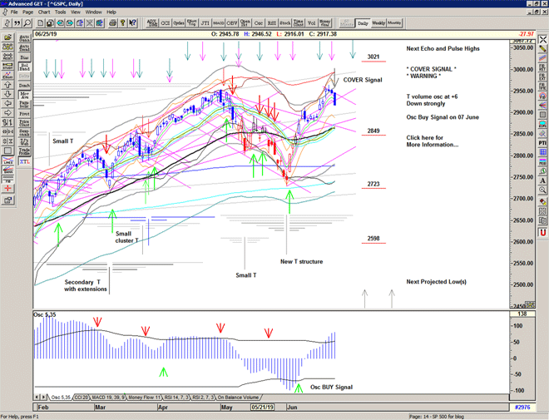Toggle the Pivot study button
The image size is (549, 420).
[24, 114]
